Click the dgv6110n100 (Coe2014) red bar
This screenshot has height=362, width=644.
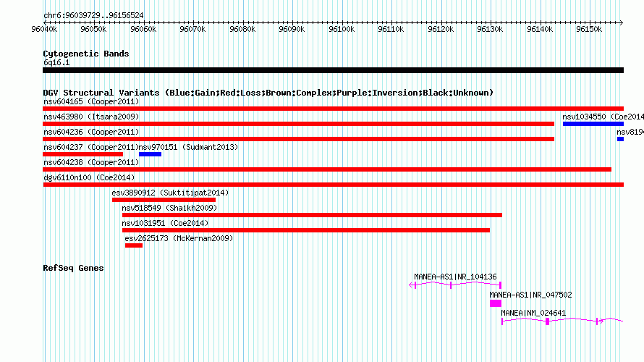tap(333, 185)
